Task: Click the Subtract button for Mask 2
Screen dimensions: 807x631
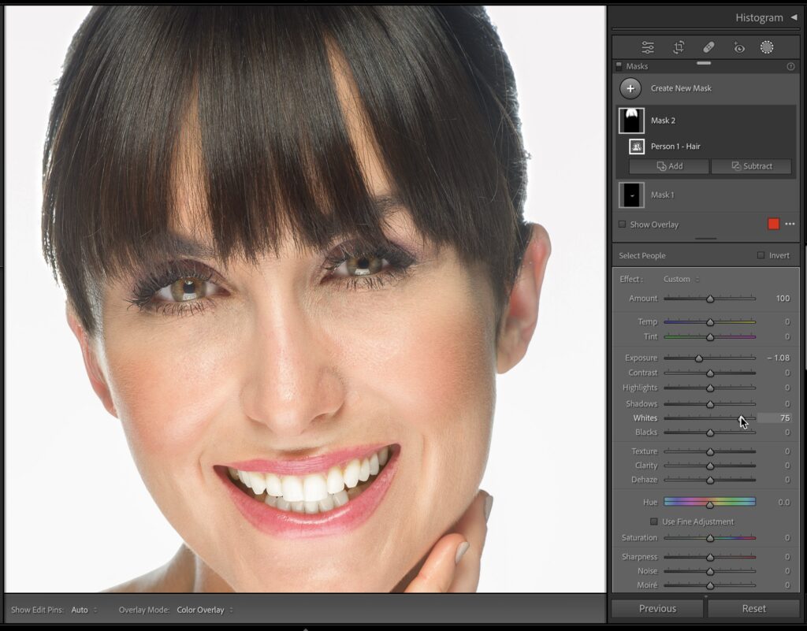Action: tap(751, 166)
